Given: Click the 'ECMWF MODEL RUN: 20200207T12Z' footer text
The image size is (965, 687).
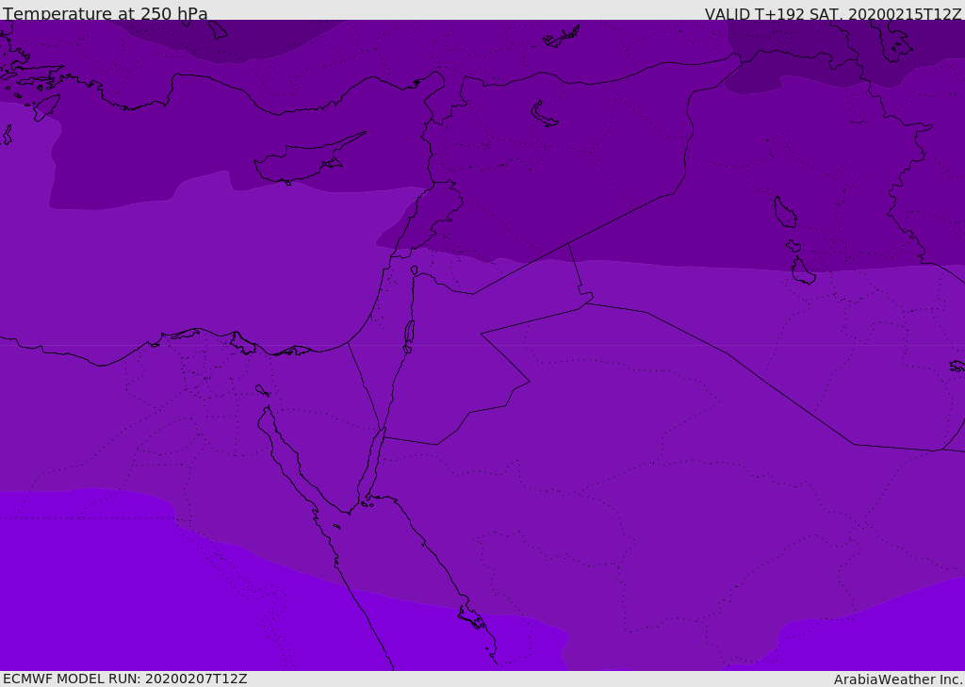Looking at the screenshot, I should (x=125, y=679).
